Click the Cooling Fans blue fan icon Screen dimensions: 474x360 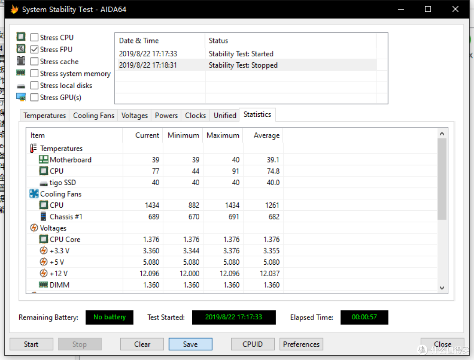pos(34,194)
